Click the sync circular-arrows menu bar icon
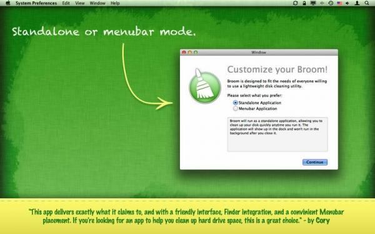Viewport: 375px width, 234px height. [296, 3]
